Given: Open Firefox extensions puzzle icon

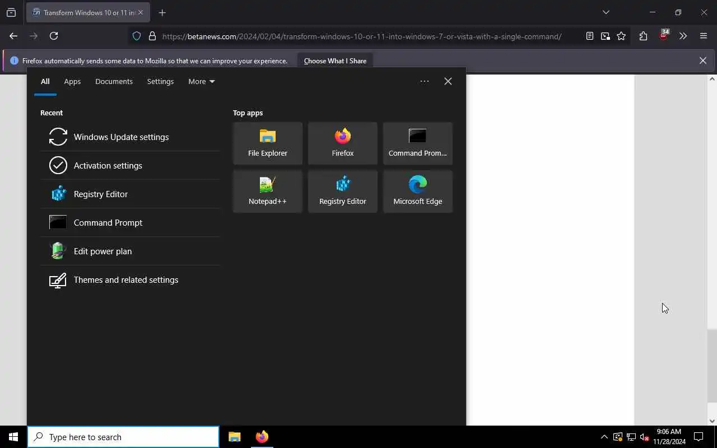Looking at the screenshot, I should click(x=643, y=36).
